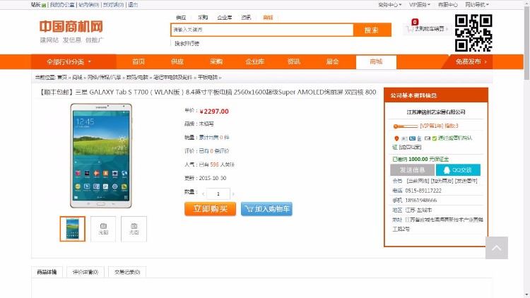Select 采购 search type above search box

click(203, 18)
